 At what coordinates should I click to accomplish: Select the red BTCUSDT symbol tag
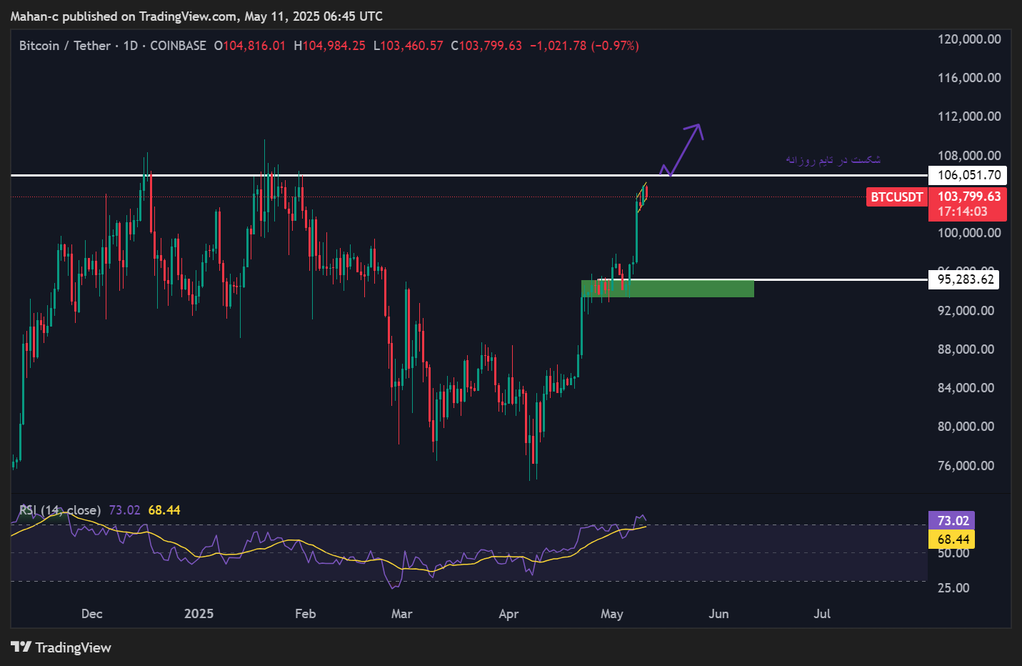click(896, 197)
